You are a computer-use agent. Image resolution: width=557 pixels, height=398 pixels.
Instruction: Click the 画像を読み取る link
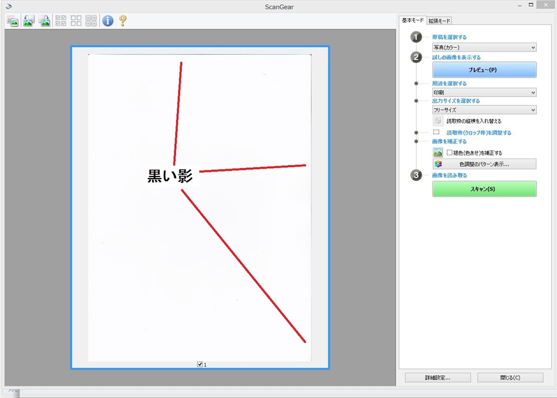(x=449, y=175)
